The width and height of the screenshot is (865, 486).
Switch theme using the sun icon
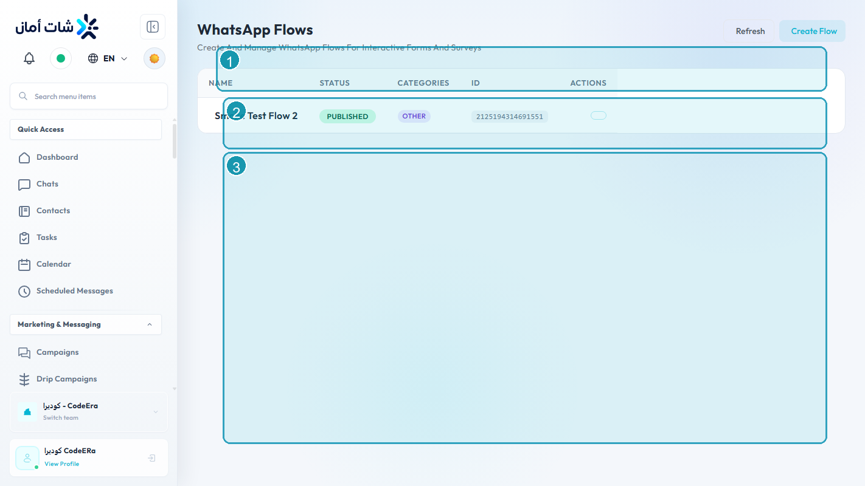pos(155,58)
